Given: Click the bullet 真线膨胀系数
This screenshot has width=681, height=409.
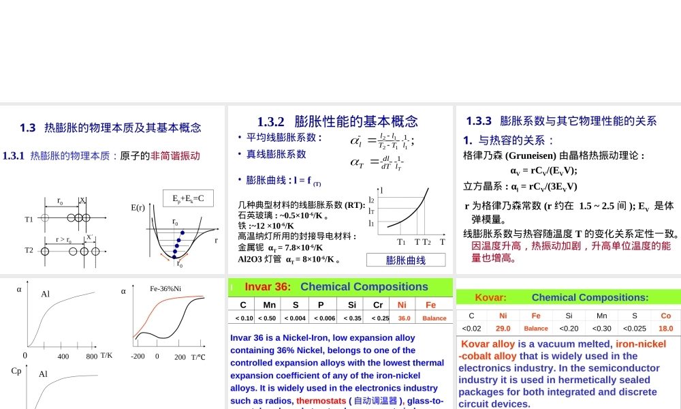Looking at the screenshot, I should tap(276, 154).
